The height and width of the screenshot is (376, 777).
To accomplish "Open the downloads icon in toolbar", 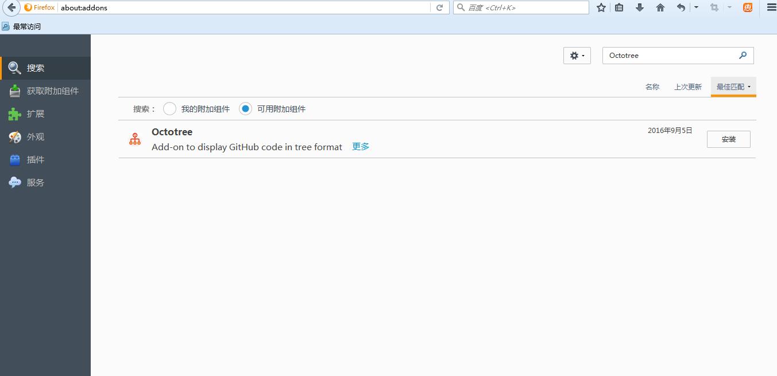I will tap(640, 7).
